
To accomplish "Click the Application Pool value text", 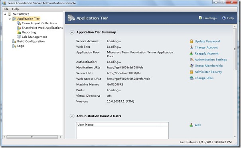I will tap(140, 54).
